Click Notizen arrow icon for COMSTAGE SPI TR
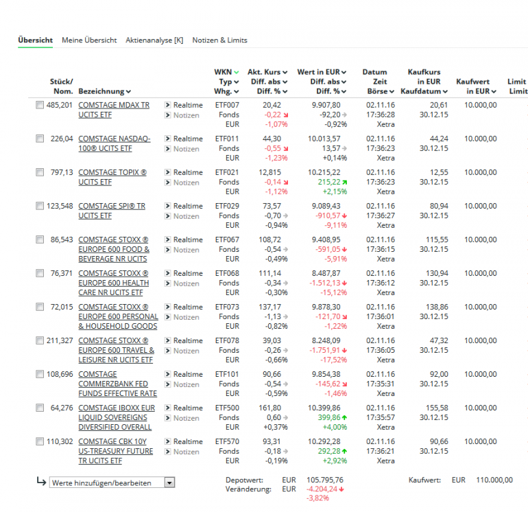Screen dimensions: 528x512 tap(167, 216)
